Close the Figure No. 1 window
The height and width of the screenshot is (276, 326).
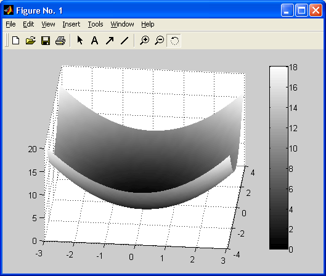click(x=316, y=10)
